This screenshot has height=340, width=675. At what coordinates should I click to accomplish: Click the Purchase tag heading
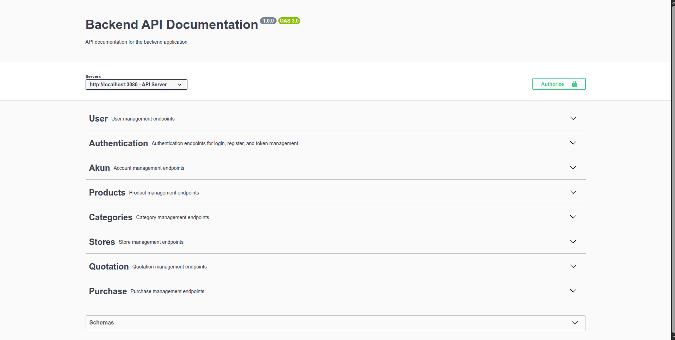tap(108, 291)
